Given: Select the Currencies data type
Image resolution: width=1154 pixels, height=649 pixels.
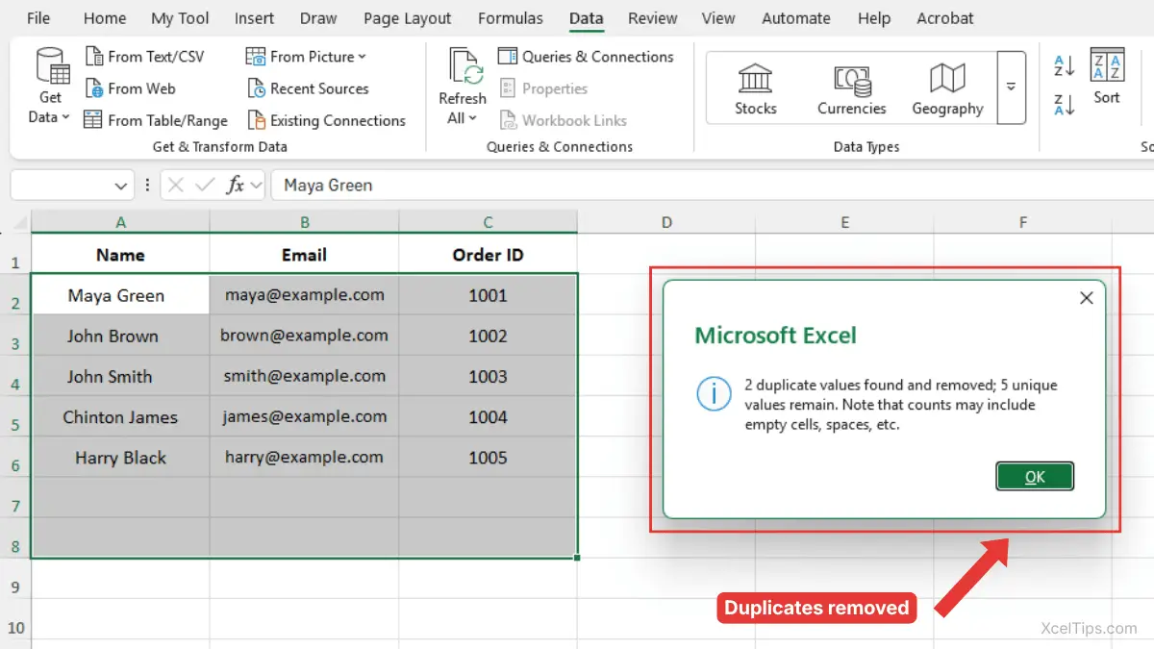Looking at the screenshot, I should [852, 88].
